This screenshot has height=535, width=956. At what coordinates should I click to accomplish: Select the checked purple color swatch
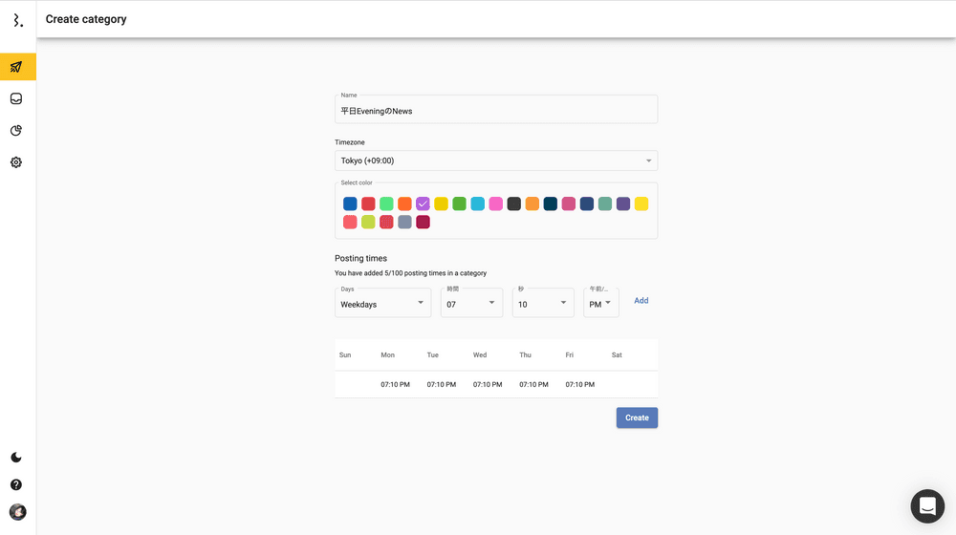[423, 203]
